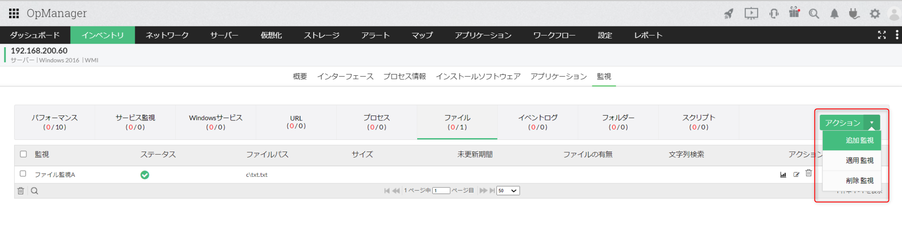This screenshot has width=902, height=236.
Task: Select the サービス監視 monitor tab
Action: 135,122
